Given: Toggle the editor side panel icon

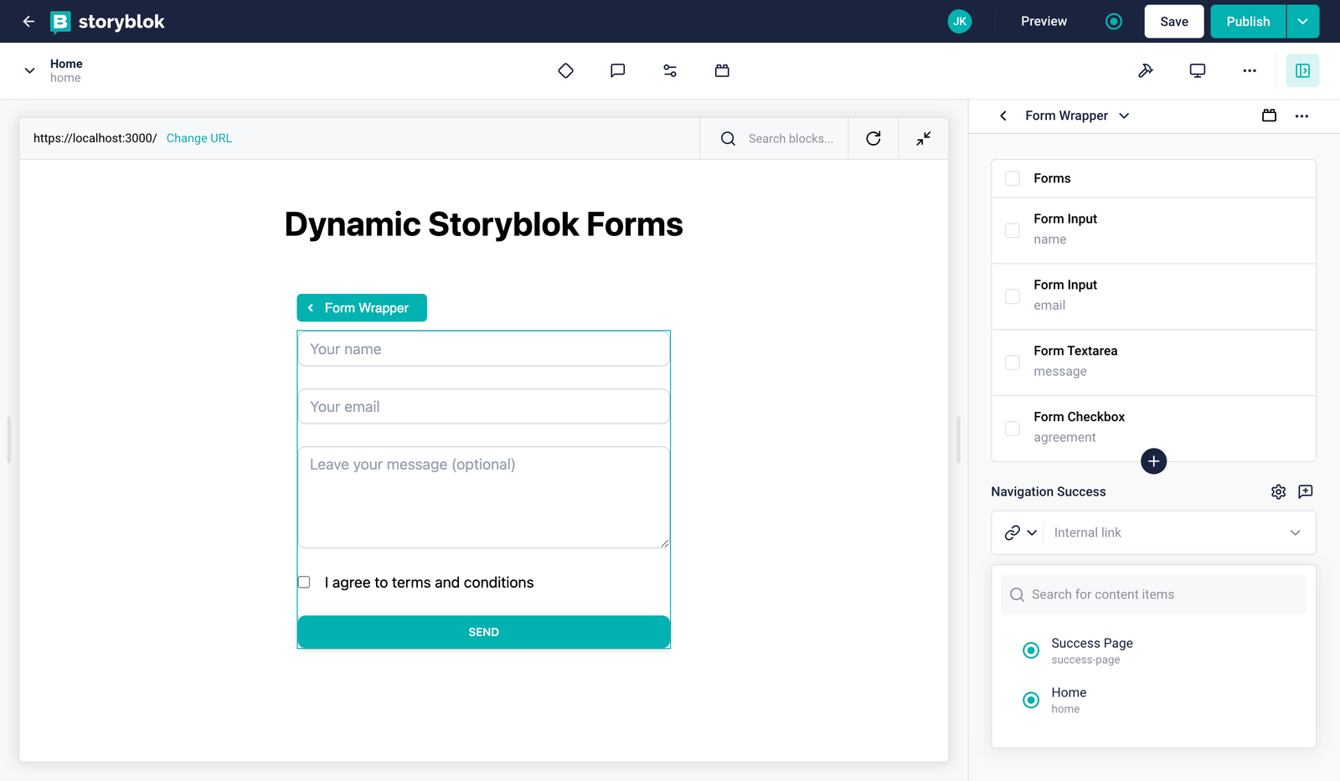Looking at the screenshot, I should click(x=1303, y=71).
